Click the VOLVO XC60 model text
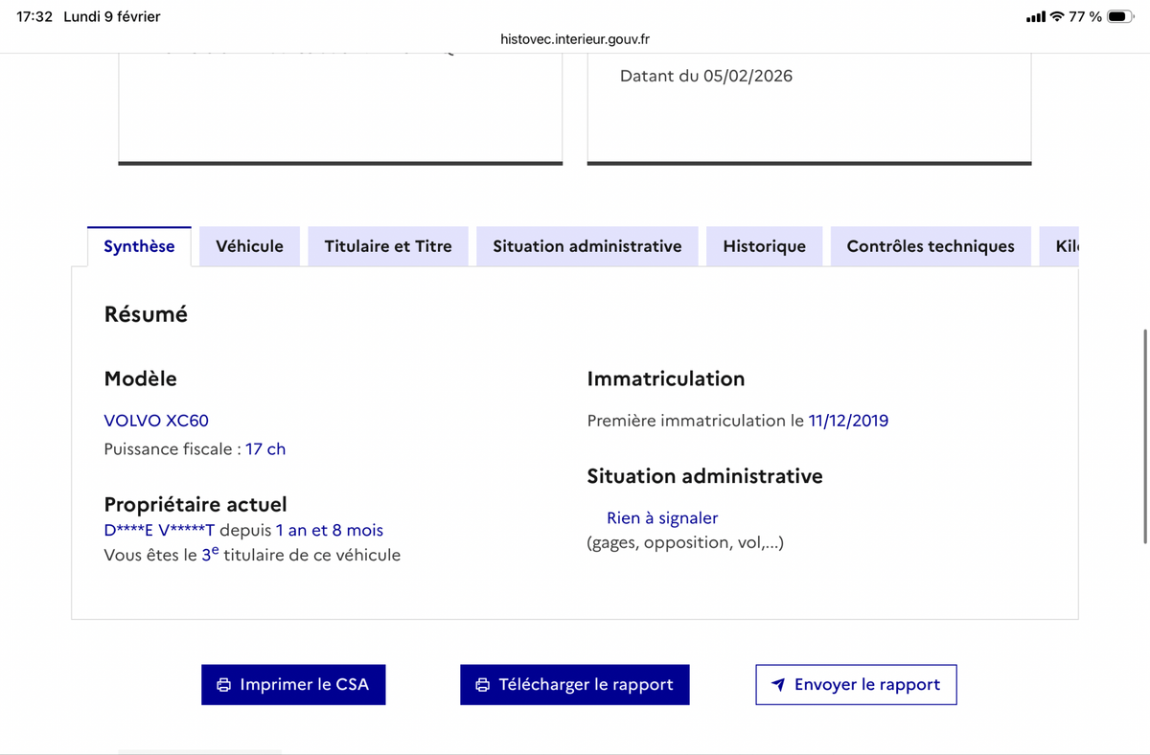The width and height of the screenshot is (1150, 755). pos(156,421)
